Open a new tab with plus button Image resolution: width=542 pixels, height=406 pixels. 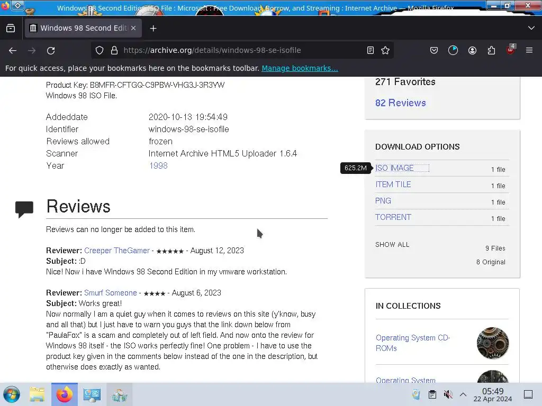pos(153,29)
